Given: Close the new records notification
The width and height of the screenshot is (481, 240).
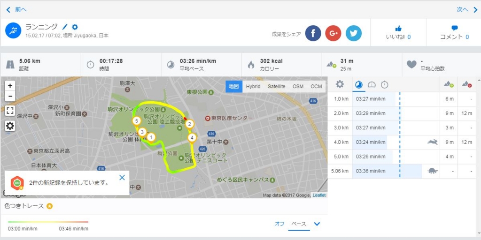Looking at the screenshot, I should point(122,178).
